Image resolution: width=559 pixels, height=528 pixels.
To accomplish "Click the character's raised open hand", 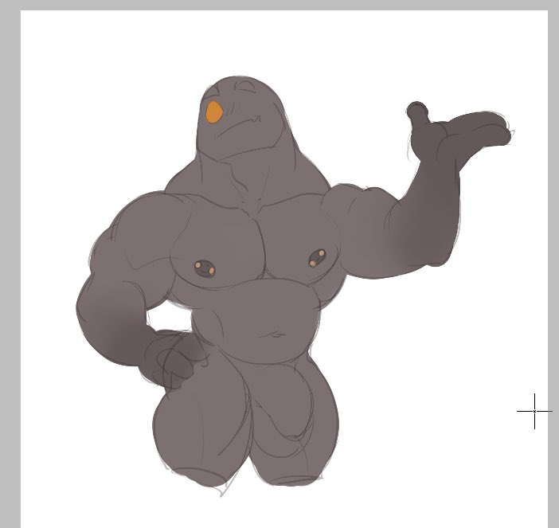I will coord(459,135).
